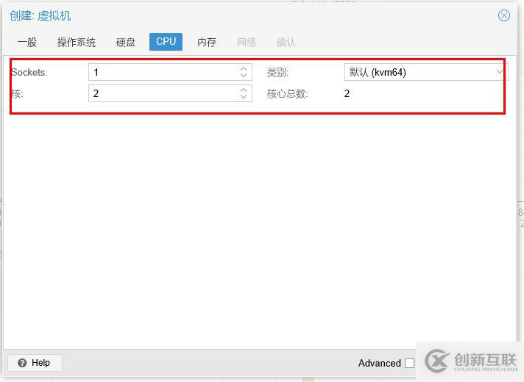Open the 操作系统 tab

77,42
